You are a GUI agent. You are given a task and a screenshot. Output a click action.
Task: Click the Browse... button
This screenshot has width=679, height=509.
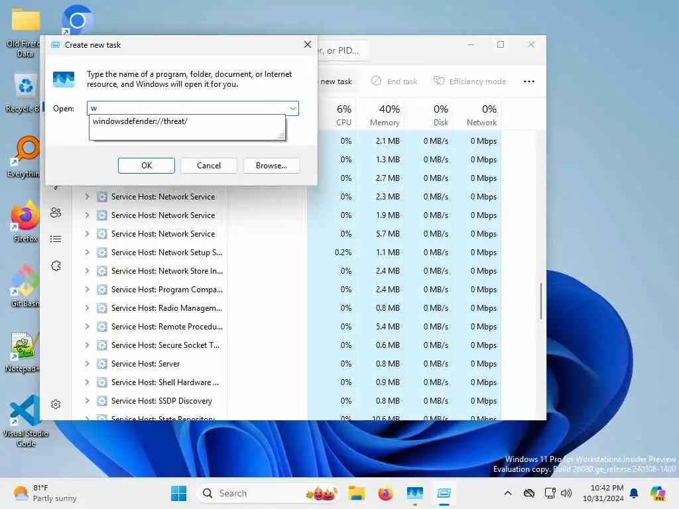point(271,165)
